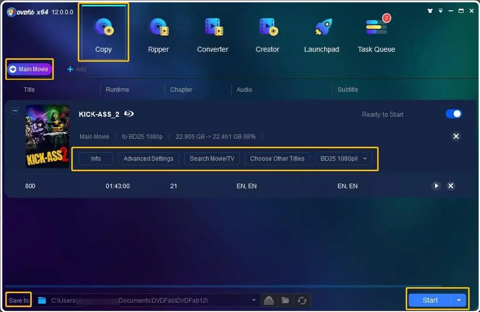This screenshot has width=480, height=312.
Task: Click the size text 22.905 GB -> 22.461 GB 98%
Action: [x=215, y=137]
